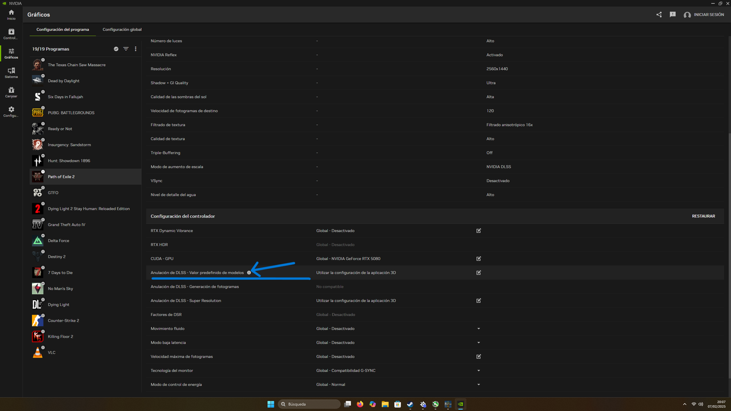The image size is (731, 411).
Task: Open the notifications icon in top bar
Action: tap(673, 15)
